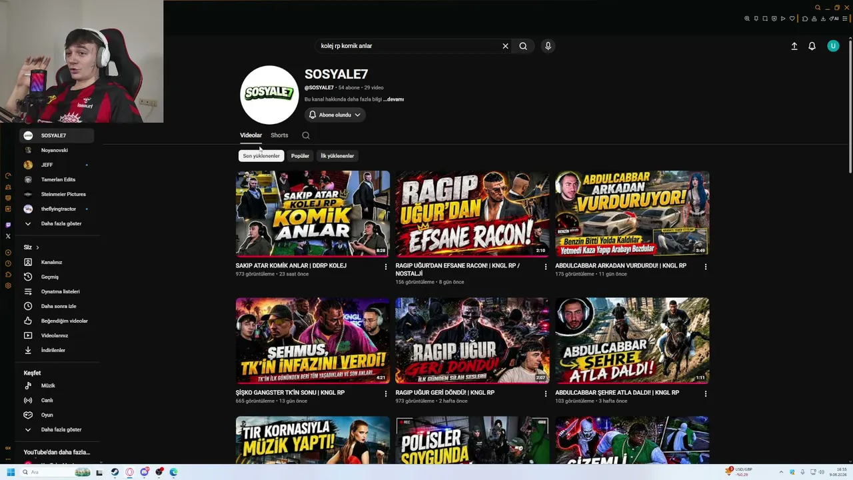Image resolution: width=853 pixels, height=480 pixels.
Task: Browse Canlı in the Keşfet section
Action: click(x=57, y=400)
